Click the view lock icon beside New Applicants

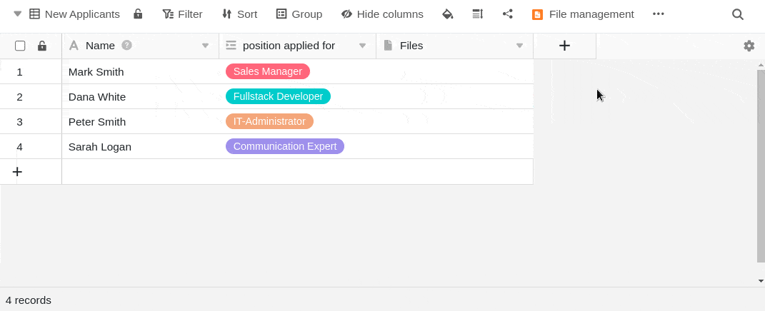[x=138, y=14]
